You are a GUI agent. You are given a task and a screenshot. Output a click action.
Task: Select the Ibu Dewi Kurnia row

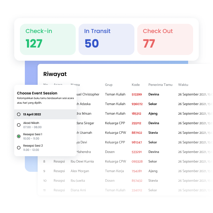point(82,162)
